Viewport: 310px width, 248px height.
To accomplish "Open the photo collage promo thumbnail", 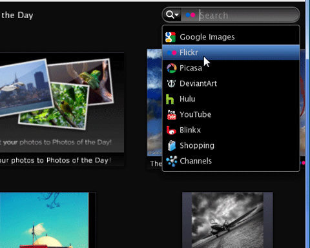I will pos(62,102).
